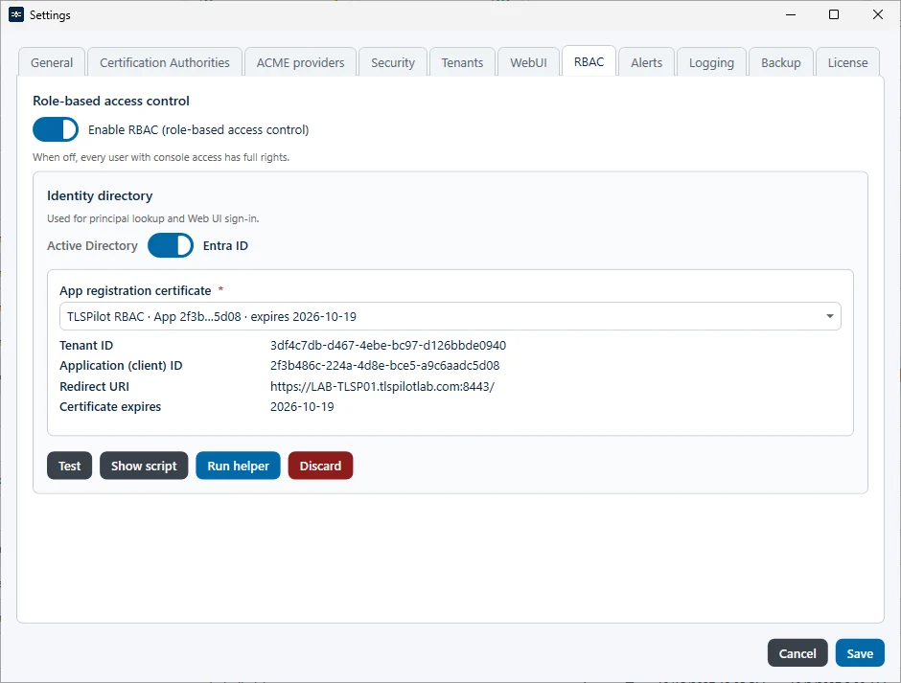Flip the Active Directory / Entra ID switch
The image size is (901, 683).
[x=170, y=245]
